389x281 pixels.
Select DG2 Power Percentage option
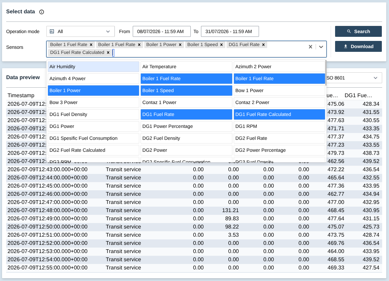coord(279,150)
